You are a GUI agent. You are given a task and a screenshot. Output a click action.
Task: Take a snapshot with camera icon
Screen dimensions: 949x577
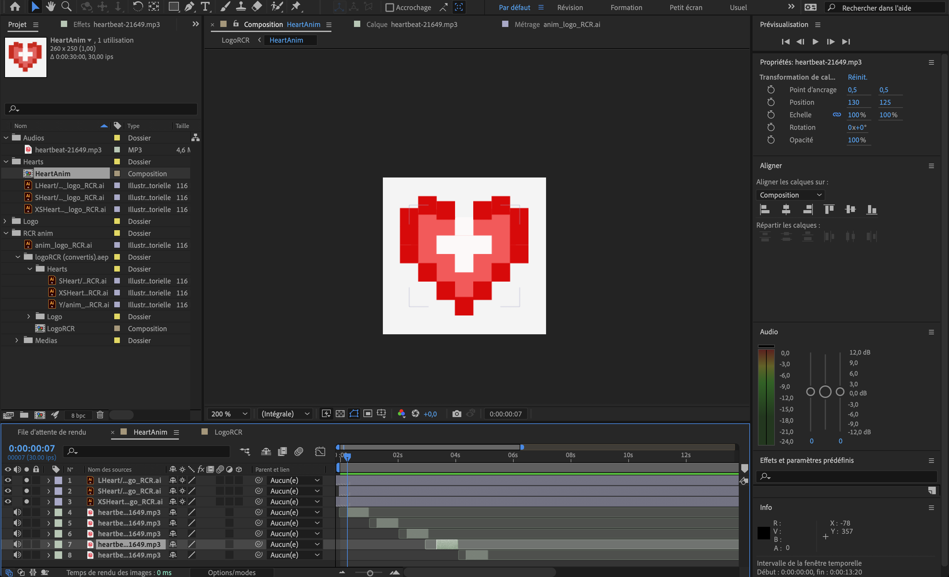pyautogui.click(x=456, y=414)
